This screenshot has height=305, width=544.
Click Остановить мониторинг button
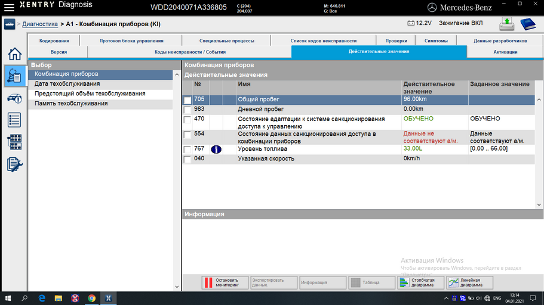click(225, 282)
